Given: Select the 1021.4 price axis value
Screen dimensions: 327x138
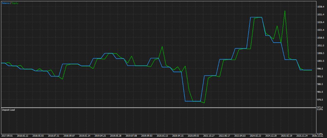Looking at the screenshot, I should pos(321,30).
